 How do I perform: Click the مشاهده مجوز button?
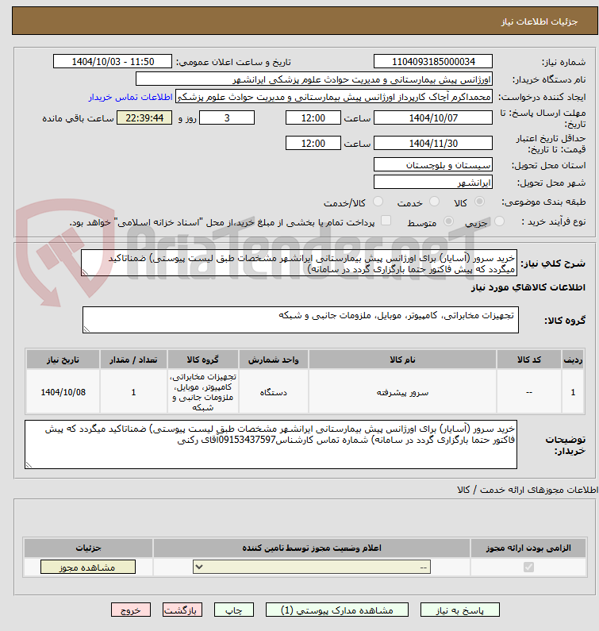point(88,567)
